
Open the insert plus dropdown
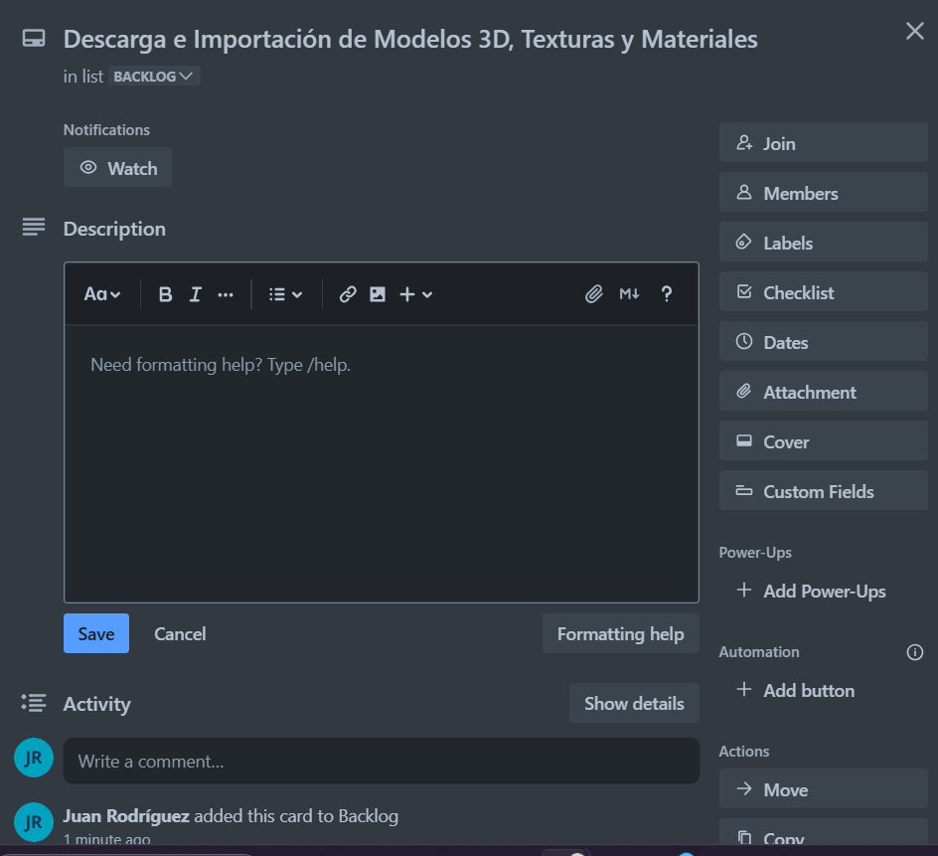point(415,294)
